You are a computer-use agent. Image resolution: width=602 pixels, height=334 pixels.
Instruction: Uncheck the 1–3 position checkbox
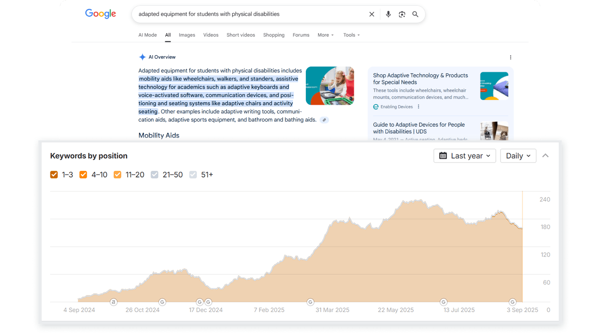click(x=54, y=175)
